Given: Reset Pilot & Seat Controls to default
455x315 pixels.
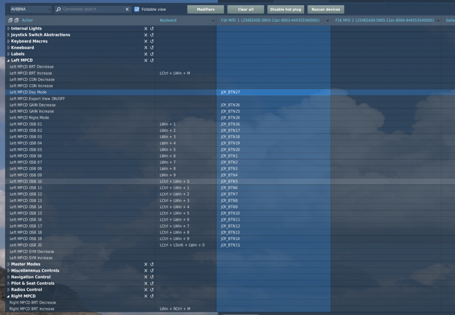Looking at the screenshot, I should (x=152, y=284).
